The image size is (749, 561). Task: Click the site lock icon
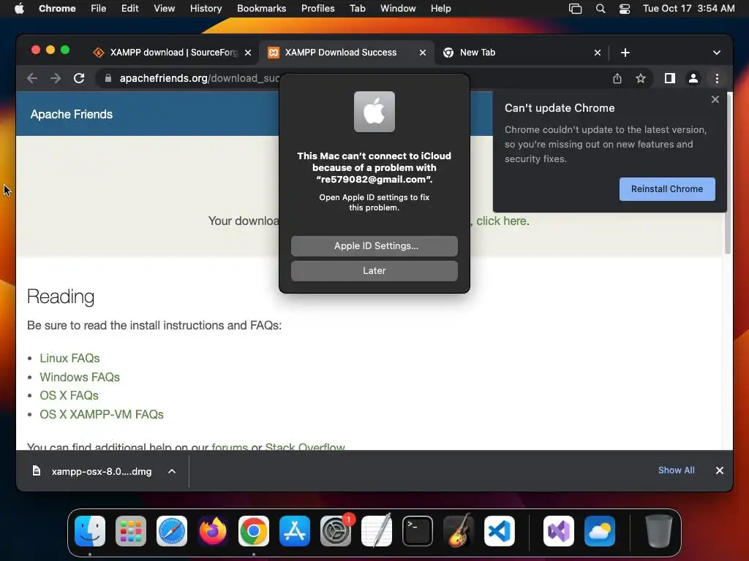(108, 78)
